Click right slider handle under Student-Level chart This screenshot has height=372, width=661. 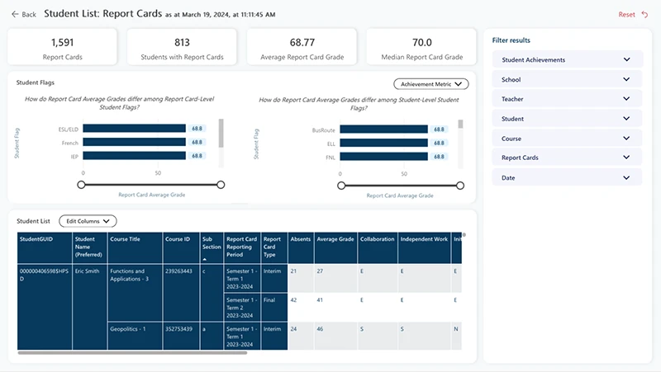click(460, 186)
